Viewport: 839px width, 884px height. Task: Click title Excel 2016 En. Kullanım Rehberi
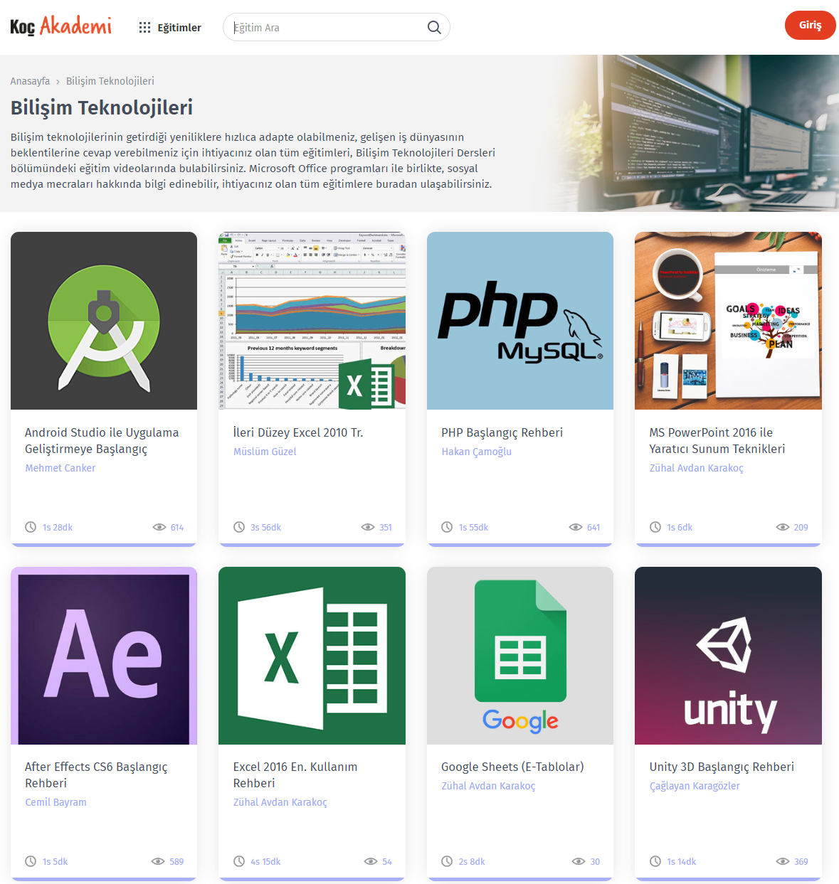[295, 775]
